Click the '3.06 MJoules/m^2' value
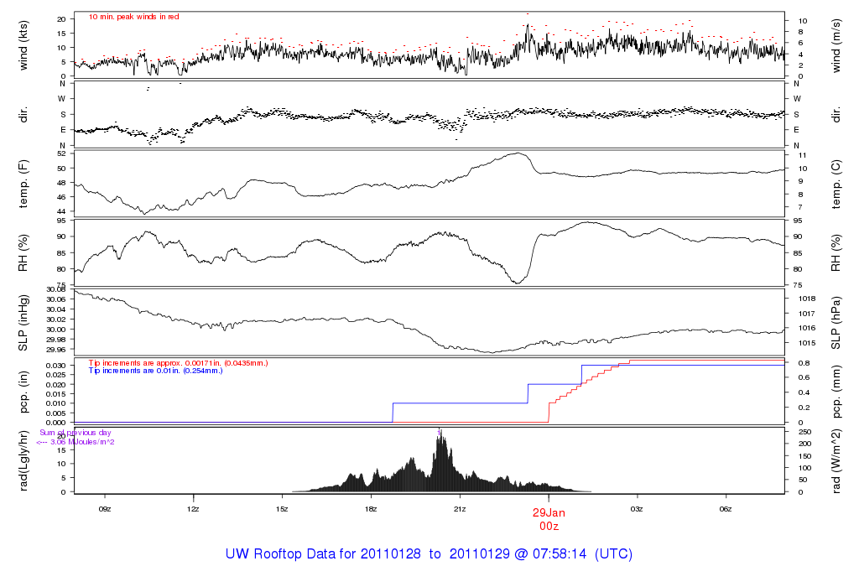Image resolution: width=859 pixels, height=587 pixels. [x=82, y=442]
